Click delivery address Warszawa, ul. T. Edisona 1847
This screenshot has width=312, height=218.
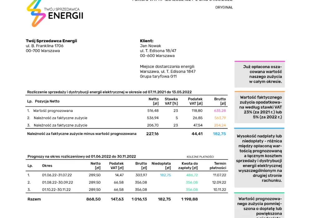coord(168,72)
